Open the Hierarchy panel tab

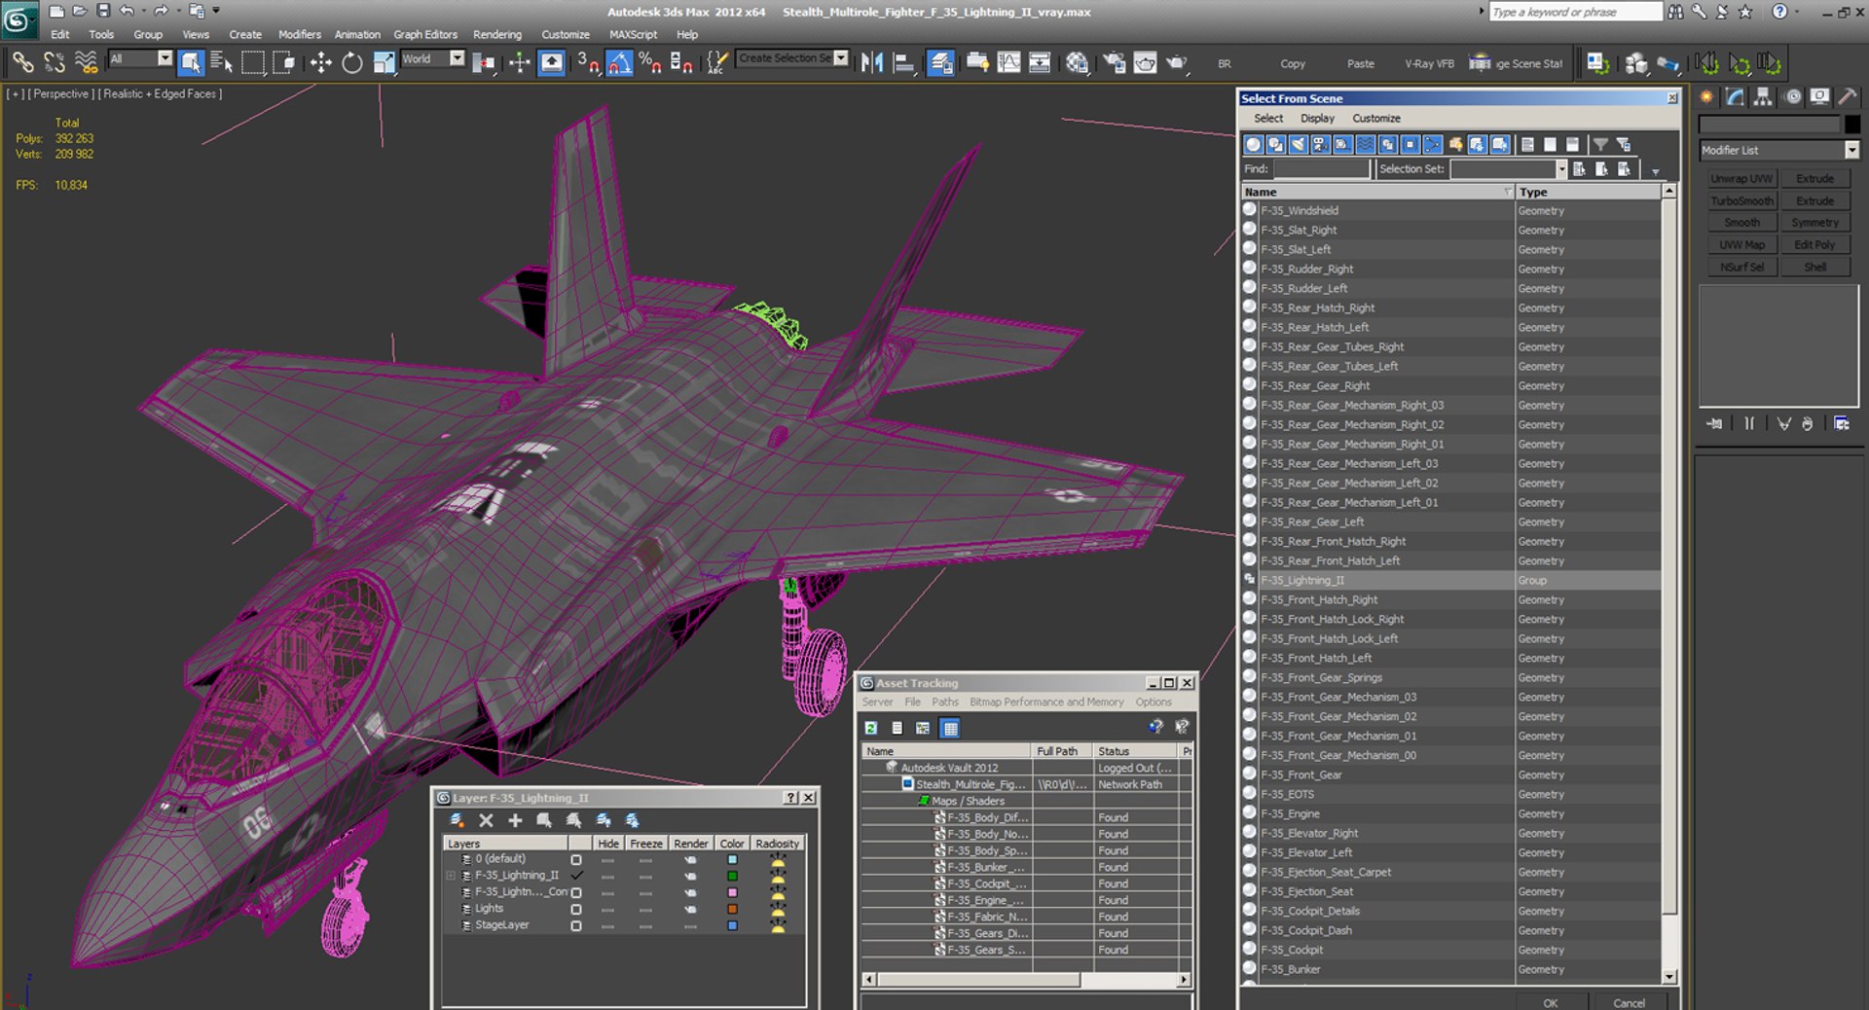[1763, 96]
